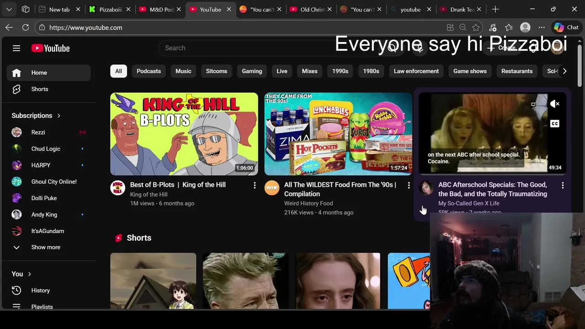
Task: Open Ghoul City Online! subscription
Action: coord(48,181)
